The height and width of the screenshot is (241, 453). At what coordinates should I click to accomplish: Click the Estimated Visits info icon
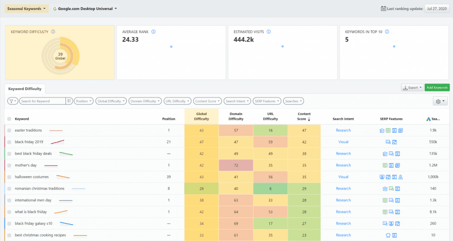[x=269, y=32]
